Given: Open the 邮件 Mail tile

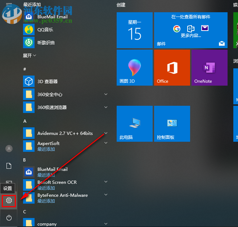Looking at the screenshot, I should 191,30.
